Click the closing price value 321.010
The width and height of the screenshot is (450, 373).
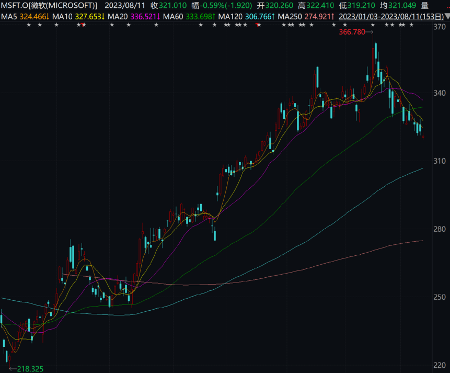tap(172, 6)
